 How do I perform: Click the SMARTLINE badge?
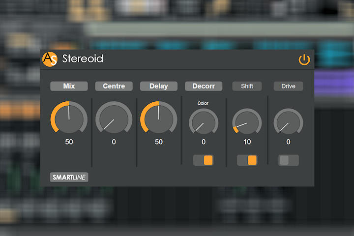69,177
